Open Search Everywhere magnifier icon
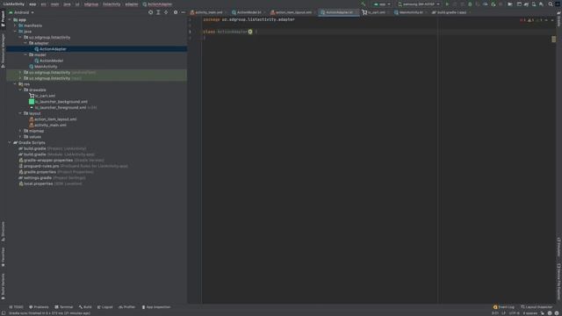This screenshot has width=562, height=316. (551, 4)
